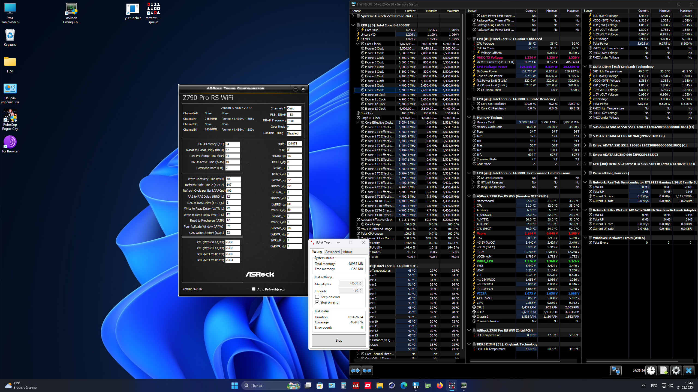Click the tREFI value field
Image resolution: width=698 pixels, height=392 pixels.
coord(294,144)
